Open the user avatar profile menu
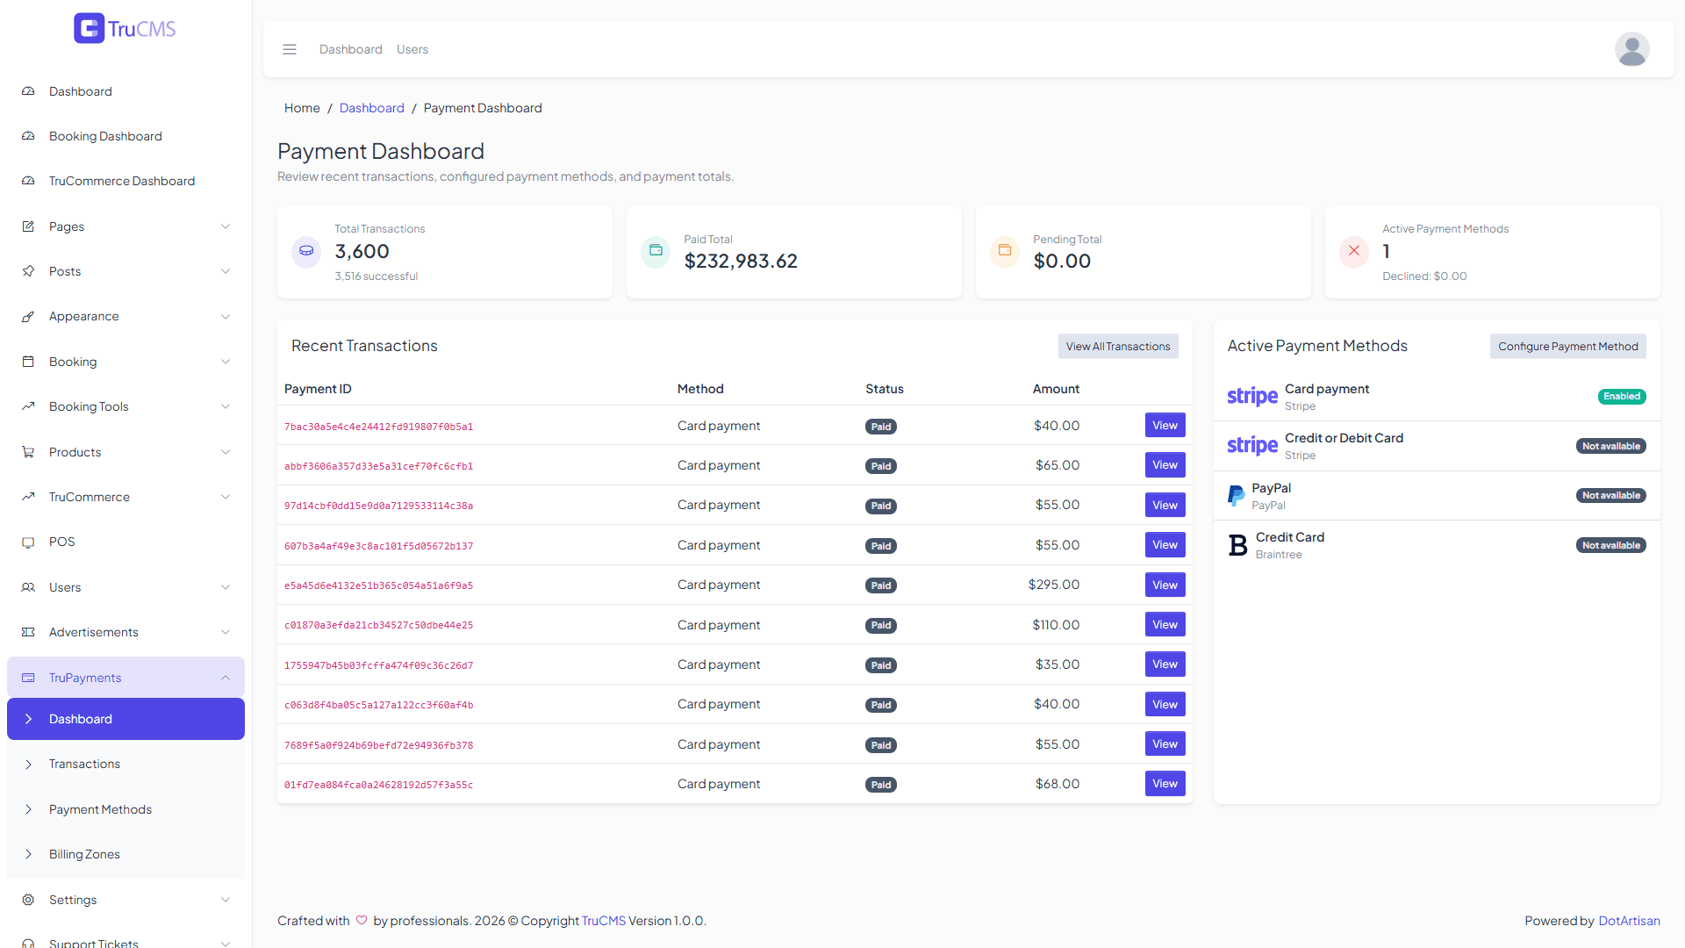 (x=1631, y=49)
